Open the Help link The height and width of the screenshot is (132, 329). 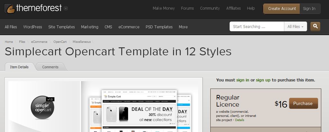tap(251, 8)
